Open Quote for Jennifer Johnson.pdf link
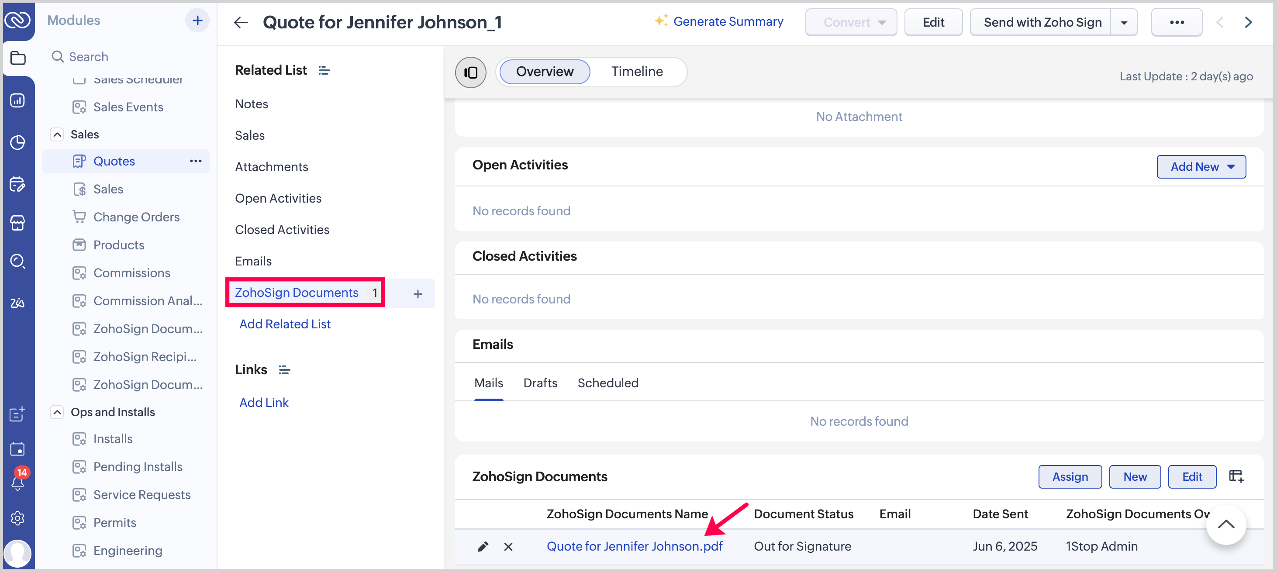The image size is (1277, 572). [634, 546]
